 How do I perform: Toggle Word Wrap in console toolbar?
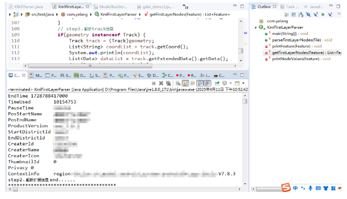193,83
